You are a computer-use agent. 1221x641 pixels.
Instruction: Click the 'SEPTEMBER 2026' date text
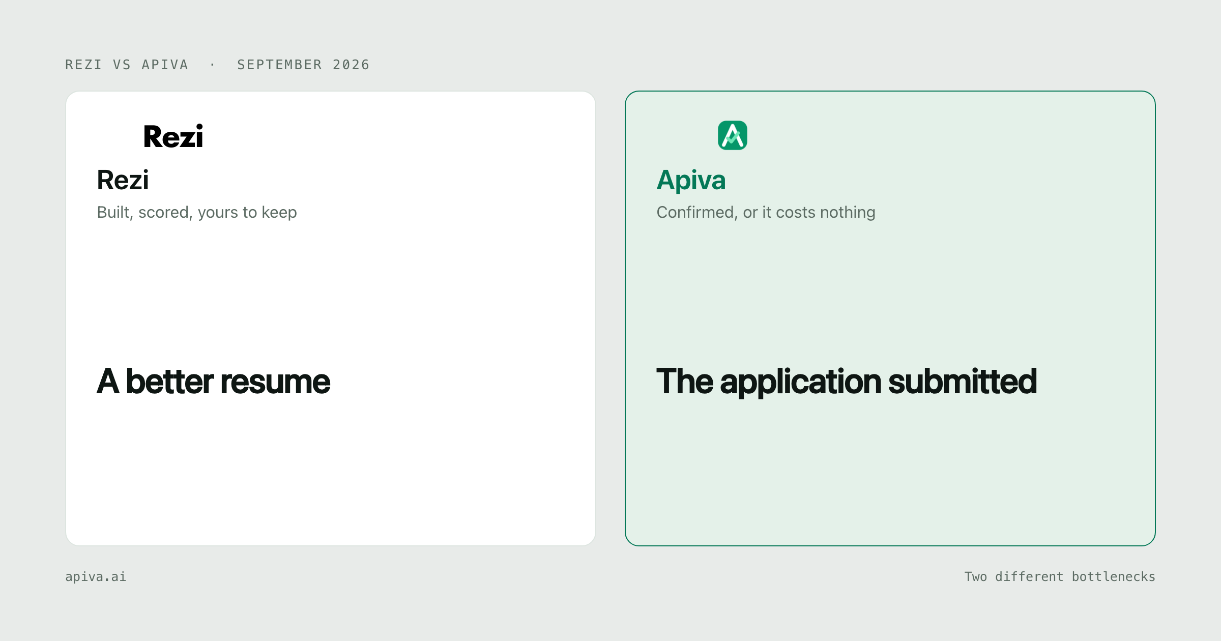click(x=303, y=65)
